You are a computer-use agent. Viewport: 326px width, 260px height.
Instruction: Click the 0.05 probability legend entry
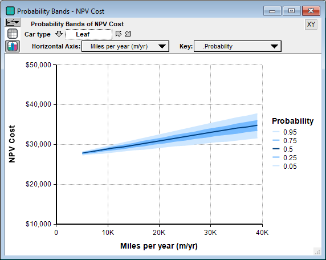click(284, 166)
